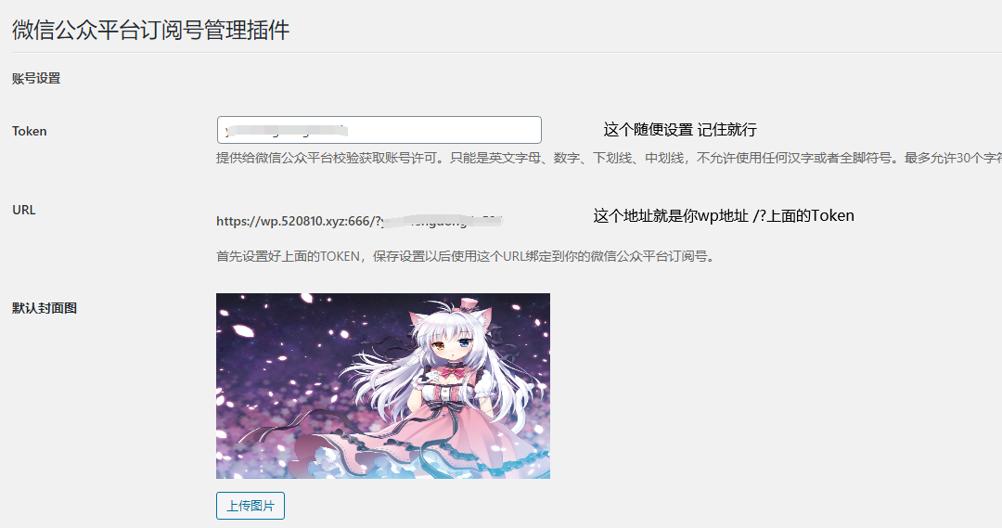The image size is (1002, 528).
Task: Click the annotation about wp地址 and Token
Action: [x=724, y=216]
